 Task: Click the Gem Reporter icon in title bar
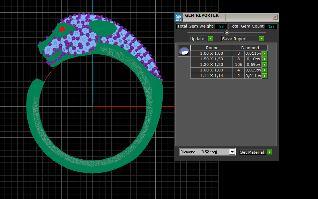point(179,17)
